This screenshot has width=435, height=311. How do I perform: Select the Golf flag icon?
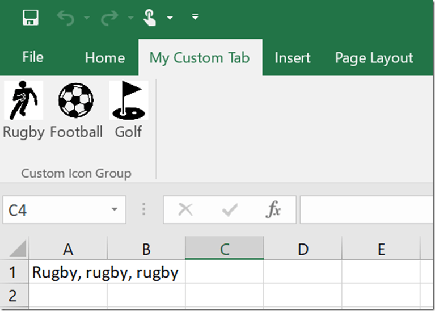click(128, 100)
